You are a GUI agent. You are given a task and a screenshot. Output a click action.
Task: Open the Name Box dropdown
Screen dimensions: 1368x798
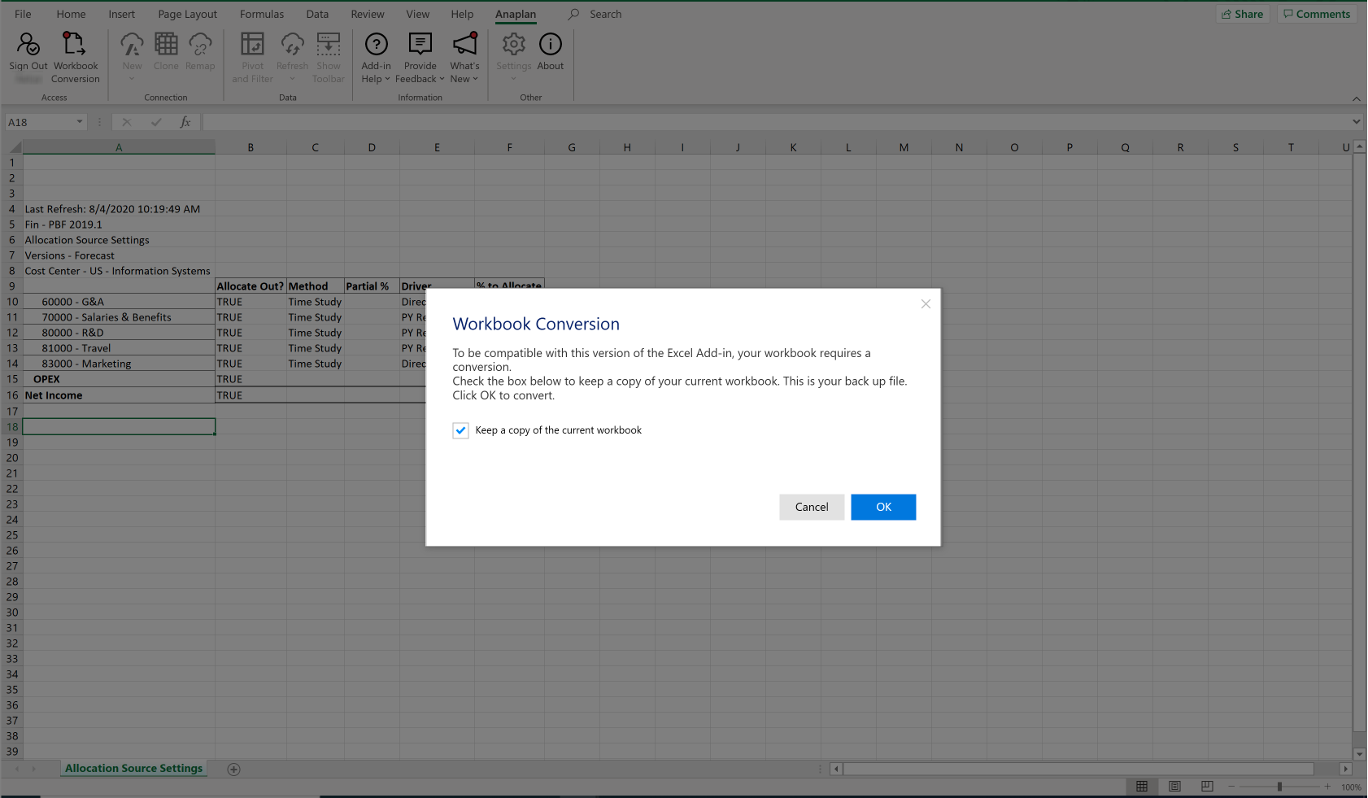79,121
